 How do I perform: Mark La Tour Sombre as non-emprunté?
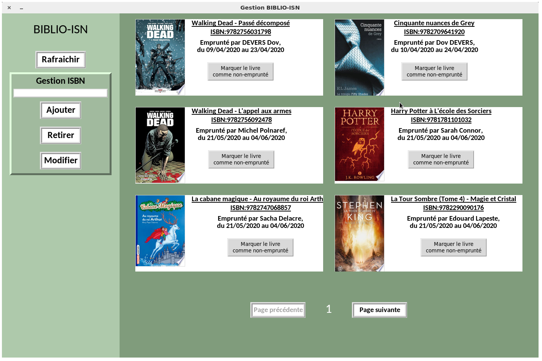click(453, 247)
